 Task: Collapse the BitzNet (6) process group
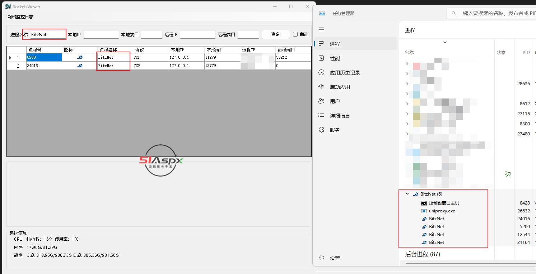pos(407,194)
